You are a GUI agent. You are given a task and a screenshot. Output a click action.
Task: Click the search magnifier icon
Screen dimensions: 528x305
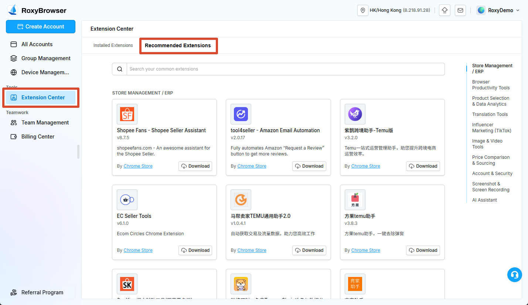[x=119, y=69]
